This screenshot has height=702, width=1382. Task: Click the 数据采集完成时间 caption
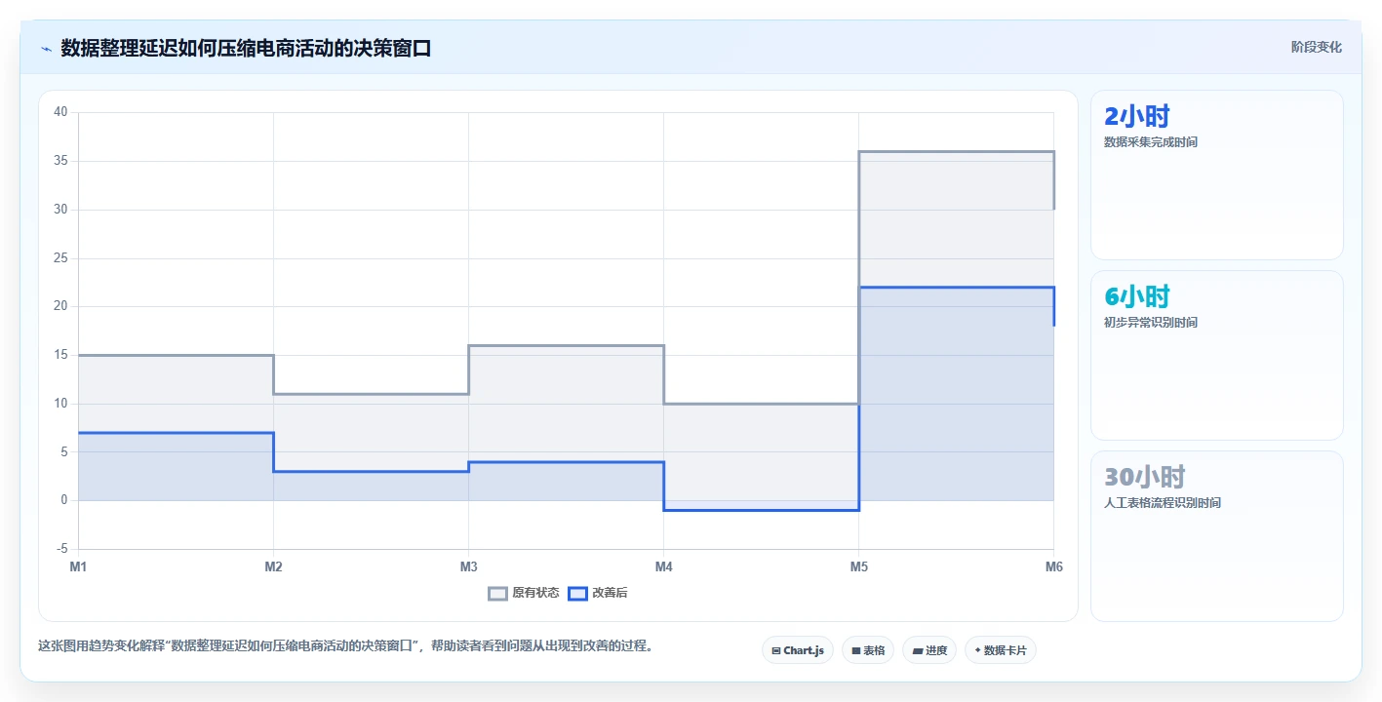tap(1151, 142)
